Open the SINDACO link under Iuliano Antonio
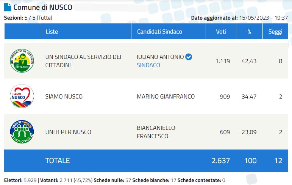This screenshot has height=185, width=292. click(x=148, y=65)
